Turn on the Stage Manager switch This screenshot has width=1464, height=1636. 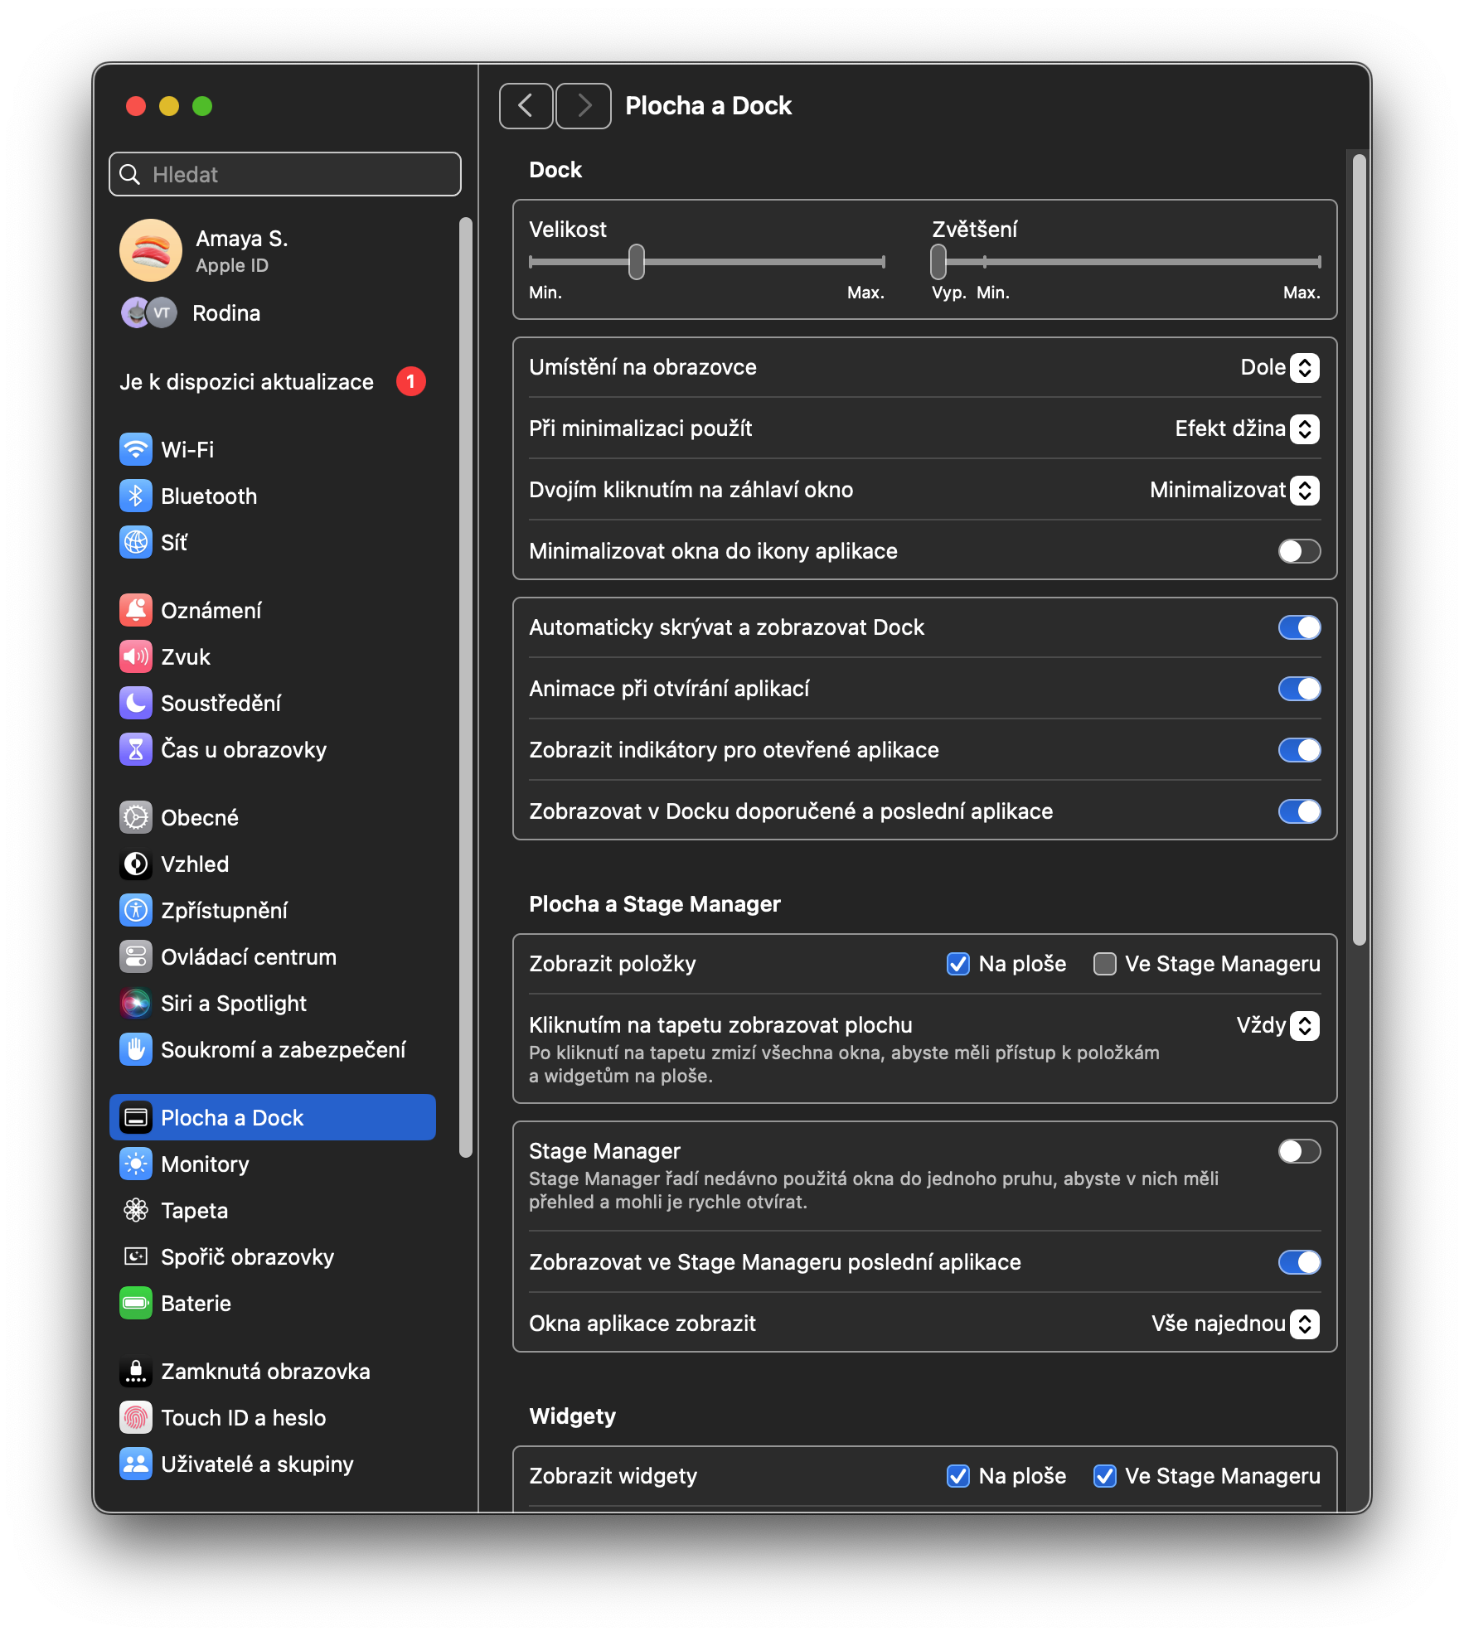tap(1299, 1151)
